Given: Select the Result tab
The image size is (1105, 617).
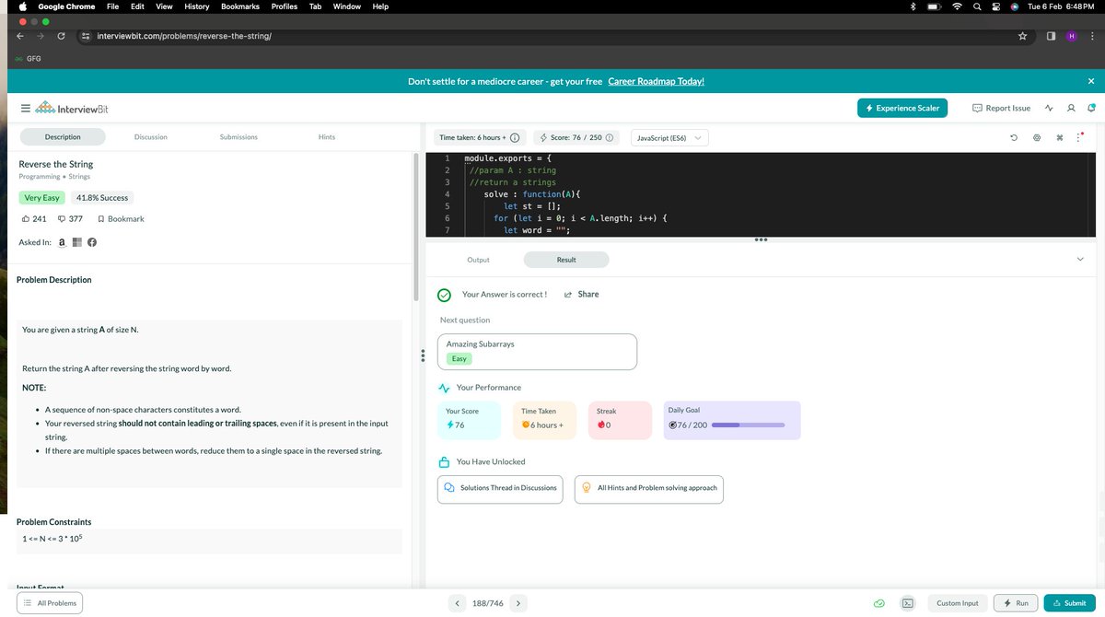Looking at the screenshot, I should point(566,260).
